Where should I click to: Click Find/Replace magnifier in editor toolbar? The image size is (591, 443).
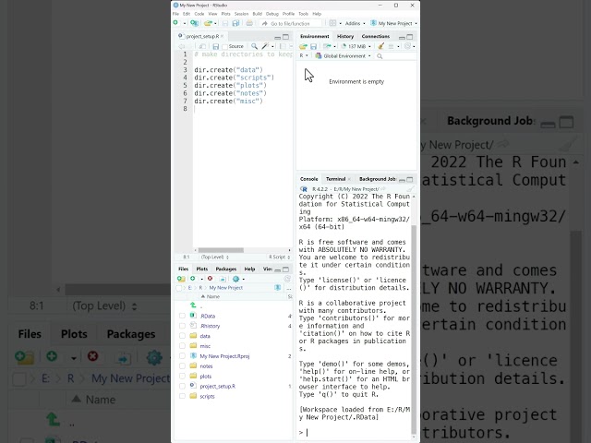click(x=255, y=46)
